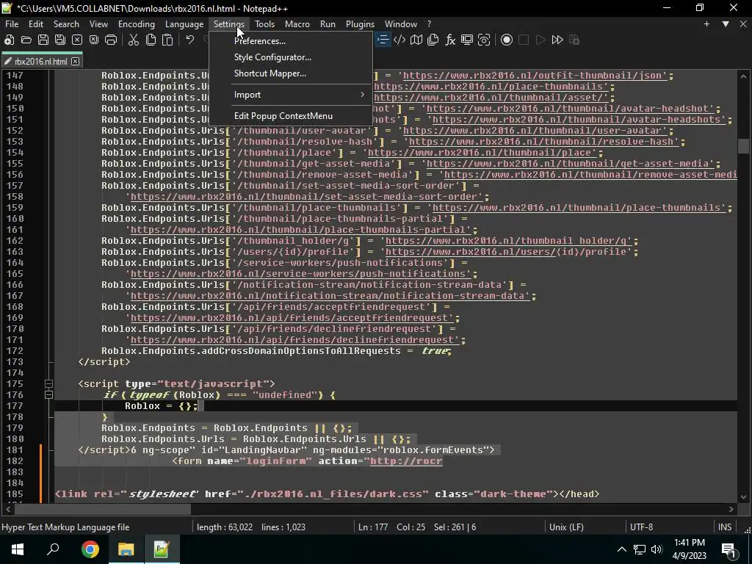Collapse the fold marker at line 176
752x564 pixels.
(48, 394)
